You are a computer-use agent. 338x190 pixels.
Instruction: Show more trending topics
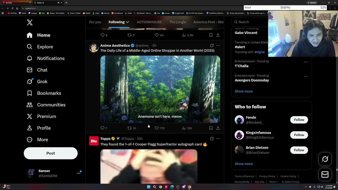[244, 91]
